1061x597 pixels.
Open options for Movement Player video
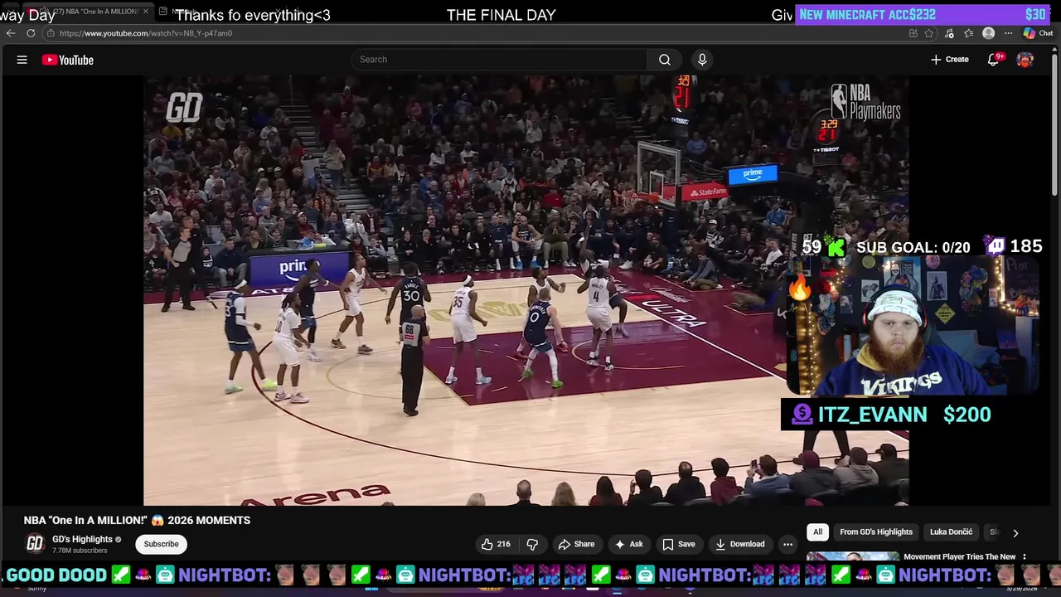tap(1025, 557)
